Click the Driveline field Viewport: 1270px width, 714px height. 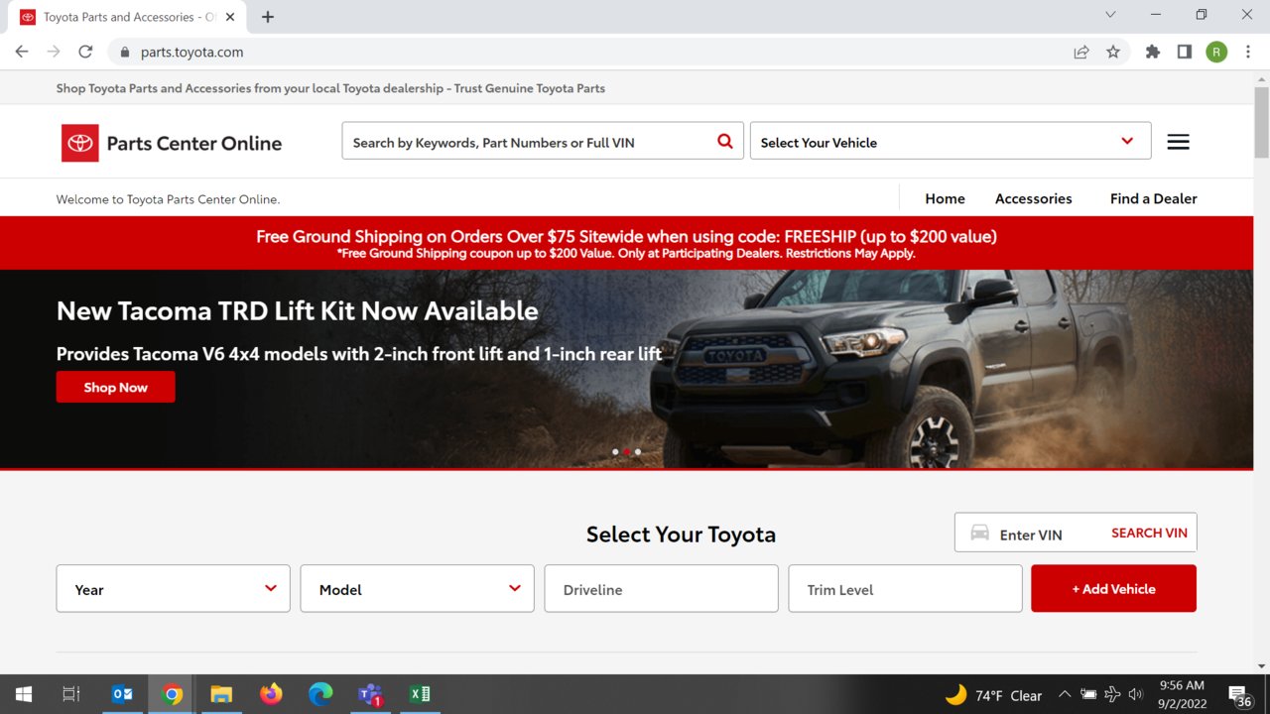click(x=662, y=588)
